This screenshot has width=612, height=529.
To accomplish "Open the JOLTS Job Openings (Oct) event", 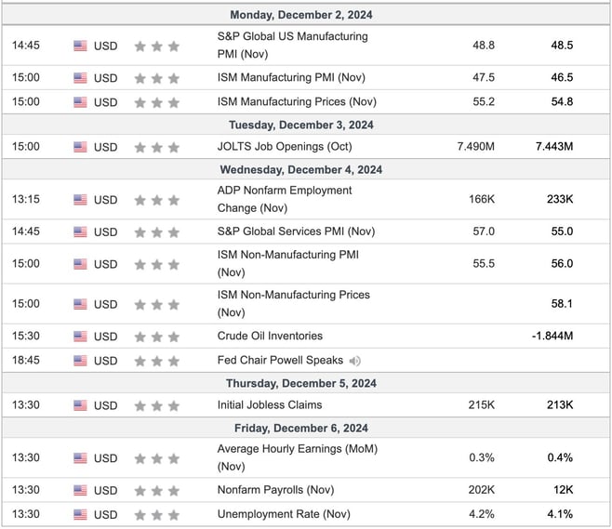I will point(285,146).
